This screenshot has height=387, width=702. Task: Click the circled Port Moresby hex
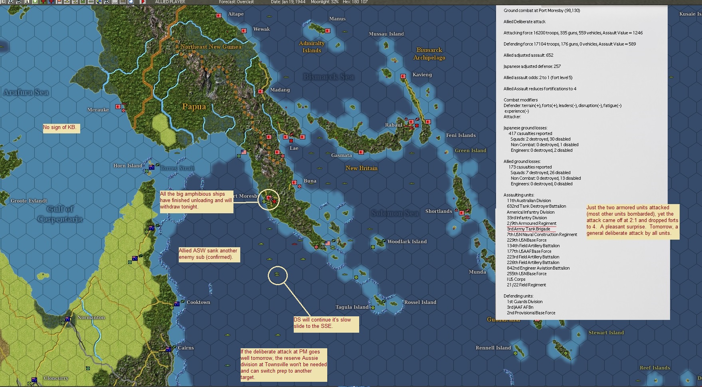[x=269, y=199]
